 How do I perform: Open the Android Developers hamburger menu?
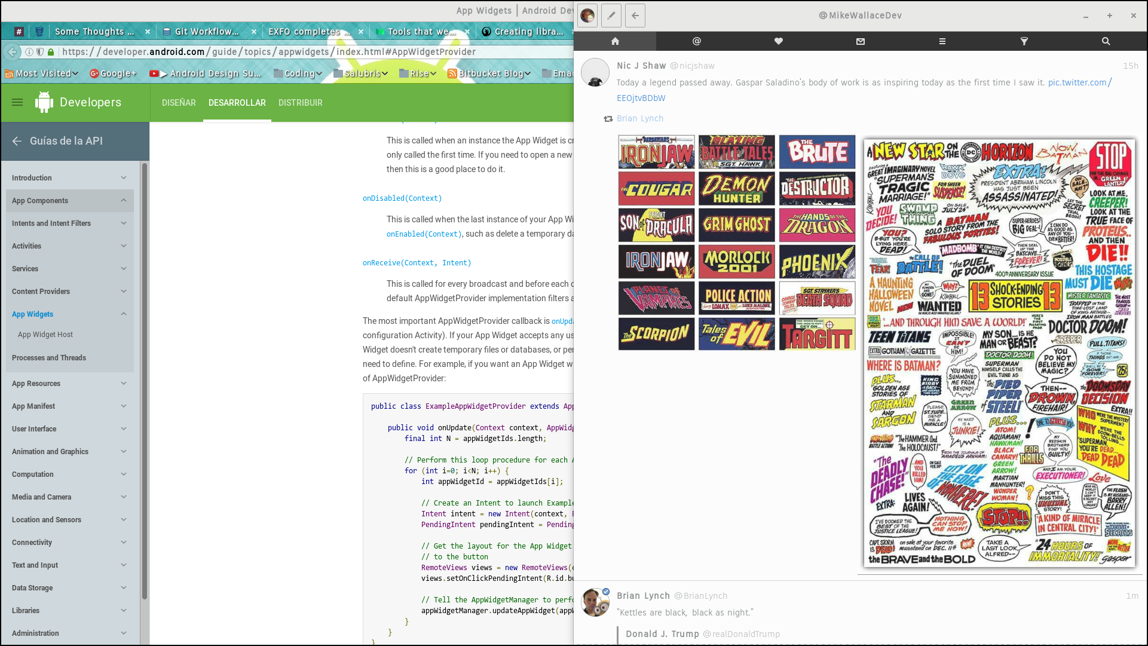(17, 102)
